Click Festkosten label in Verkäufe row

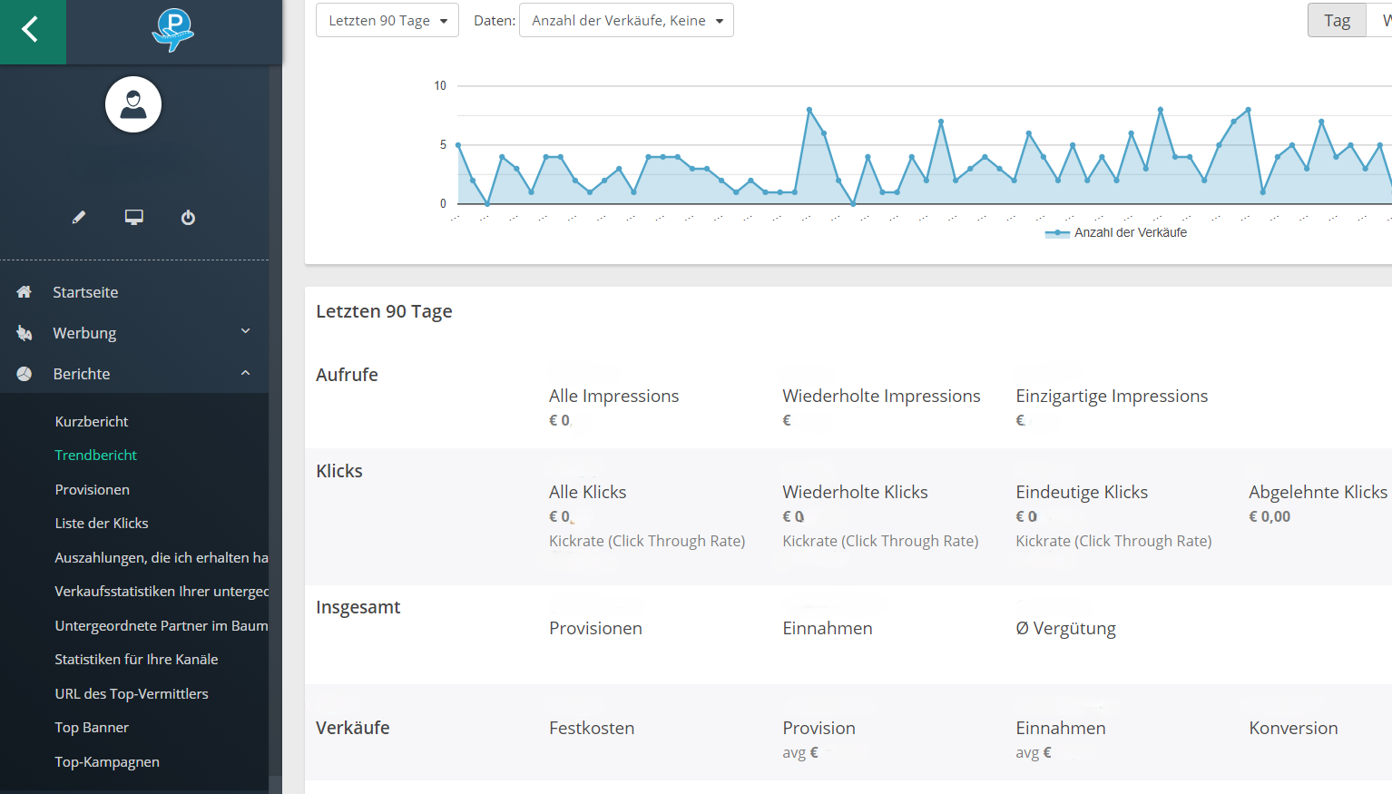click(592, 728)
